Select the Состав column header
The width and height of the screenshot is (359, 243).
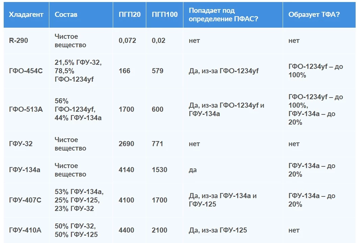coord(66,15)
